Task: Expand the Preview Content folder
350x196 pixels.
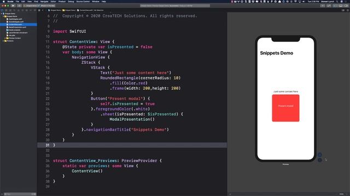Action: coord(5,38)
